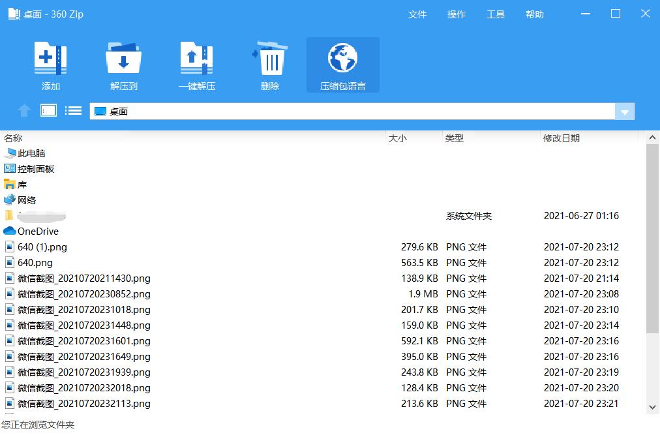Click the up-level navigation arrow icon

click(23, 110)
